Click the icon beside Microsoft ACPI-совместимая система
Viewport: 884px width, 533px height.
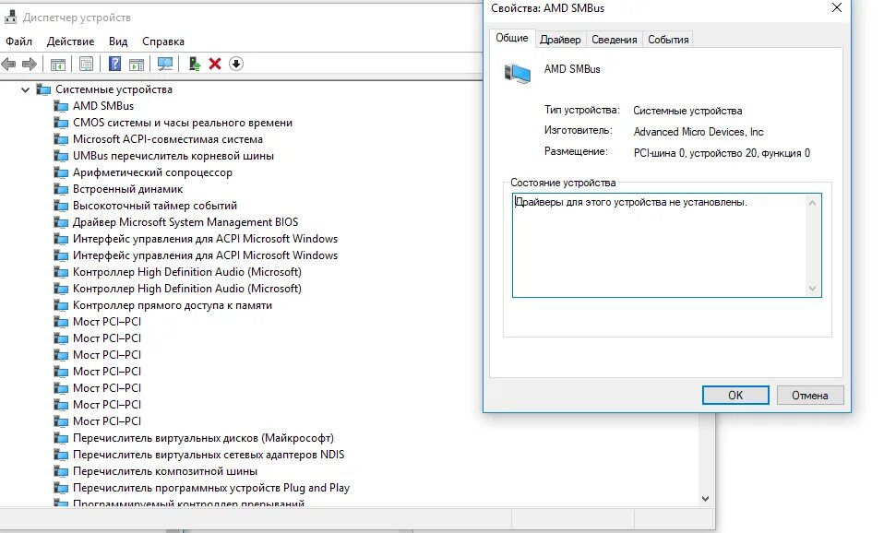coord(61,139)
